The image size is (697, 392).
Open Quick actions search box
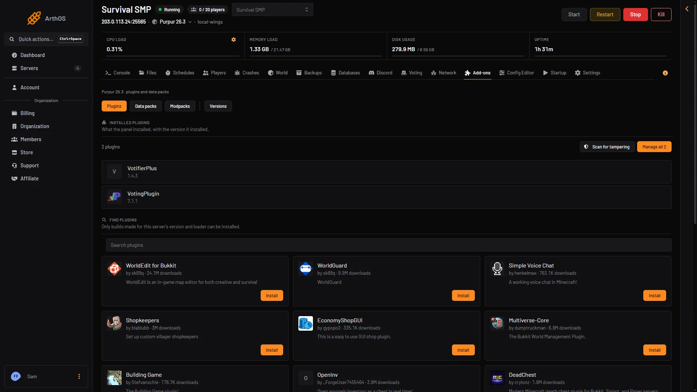46,39
